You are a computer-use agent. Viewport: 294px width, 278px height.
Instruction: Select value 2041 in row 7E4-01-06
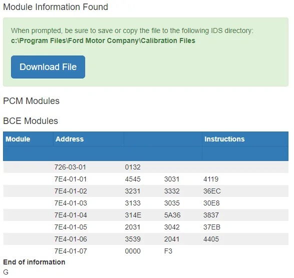(x=172, y=239)
